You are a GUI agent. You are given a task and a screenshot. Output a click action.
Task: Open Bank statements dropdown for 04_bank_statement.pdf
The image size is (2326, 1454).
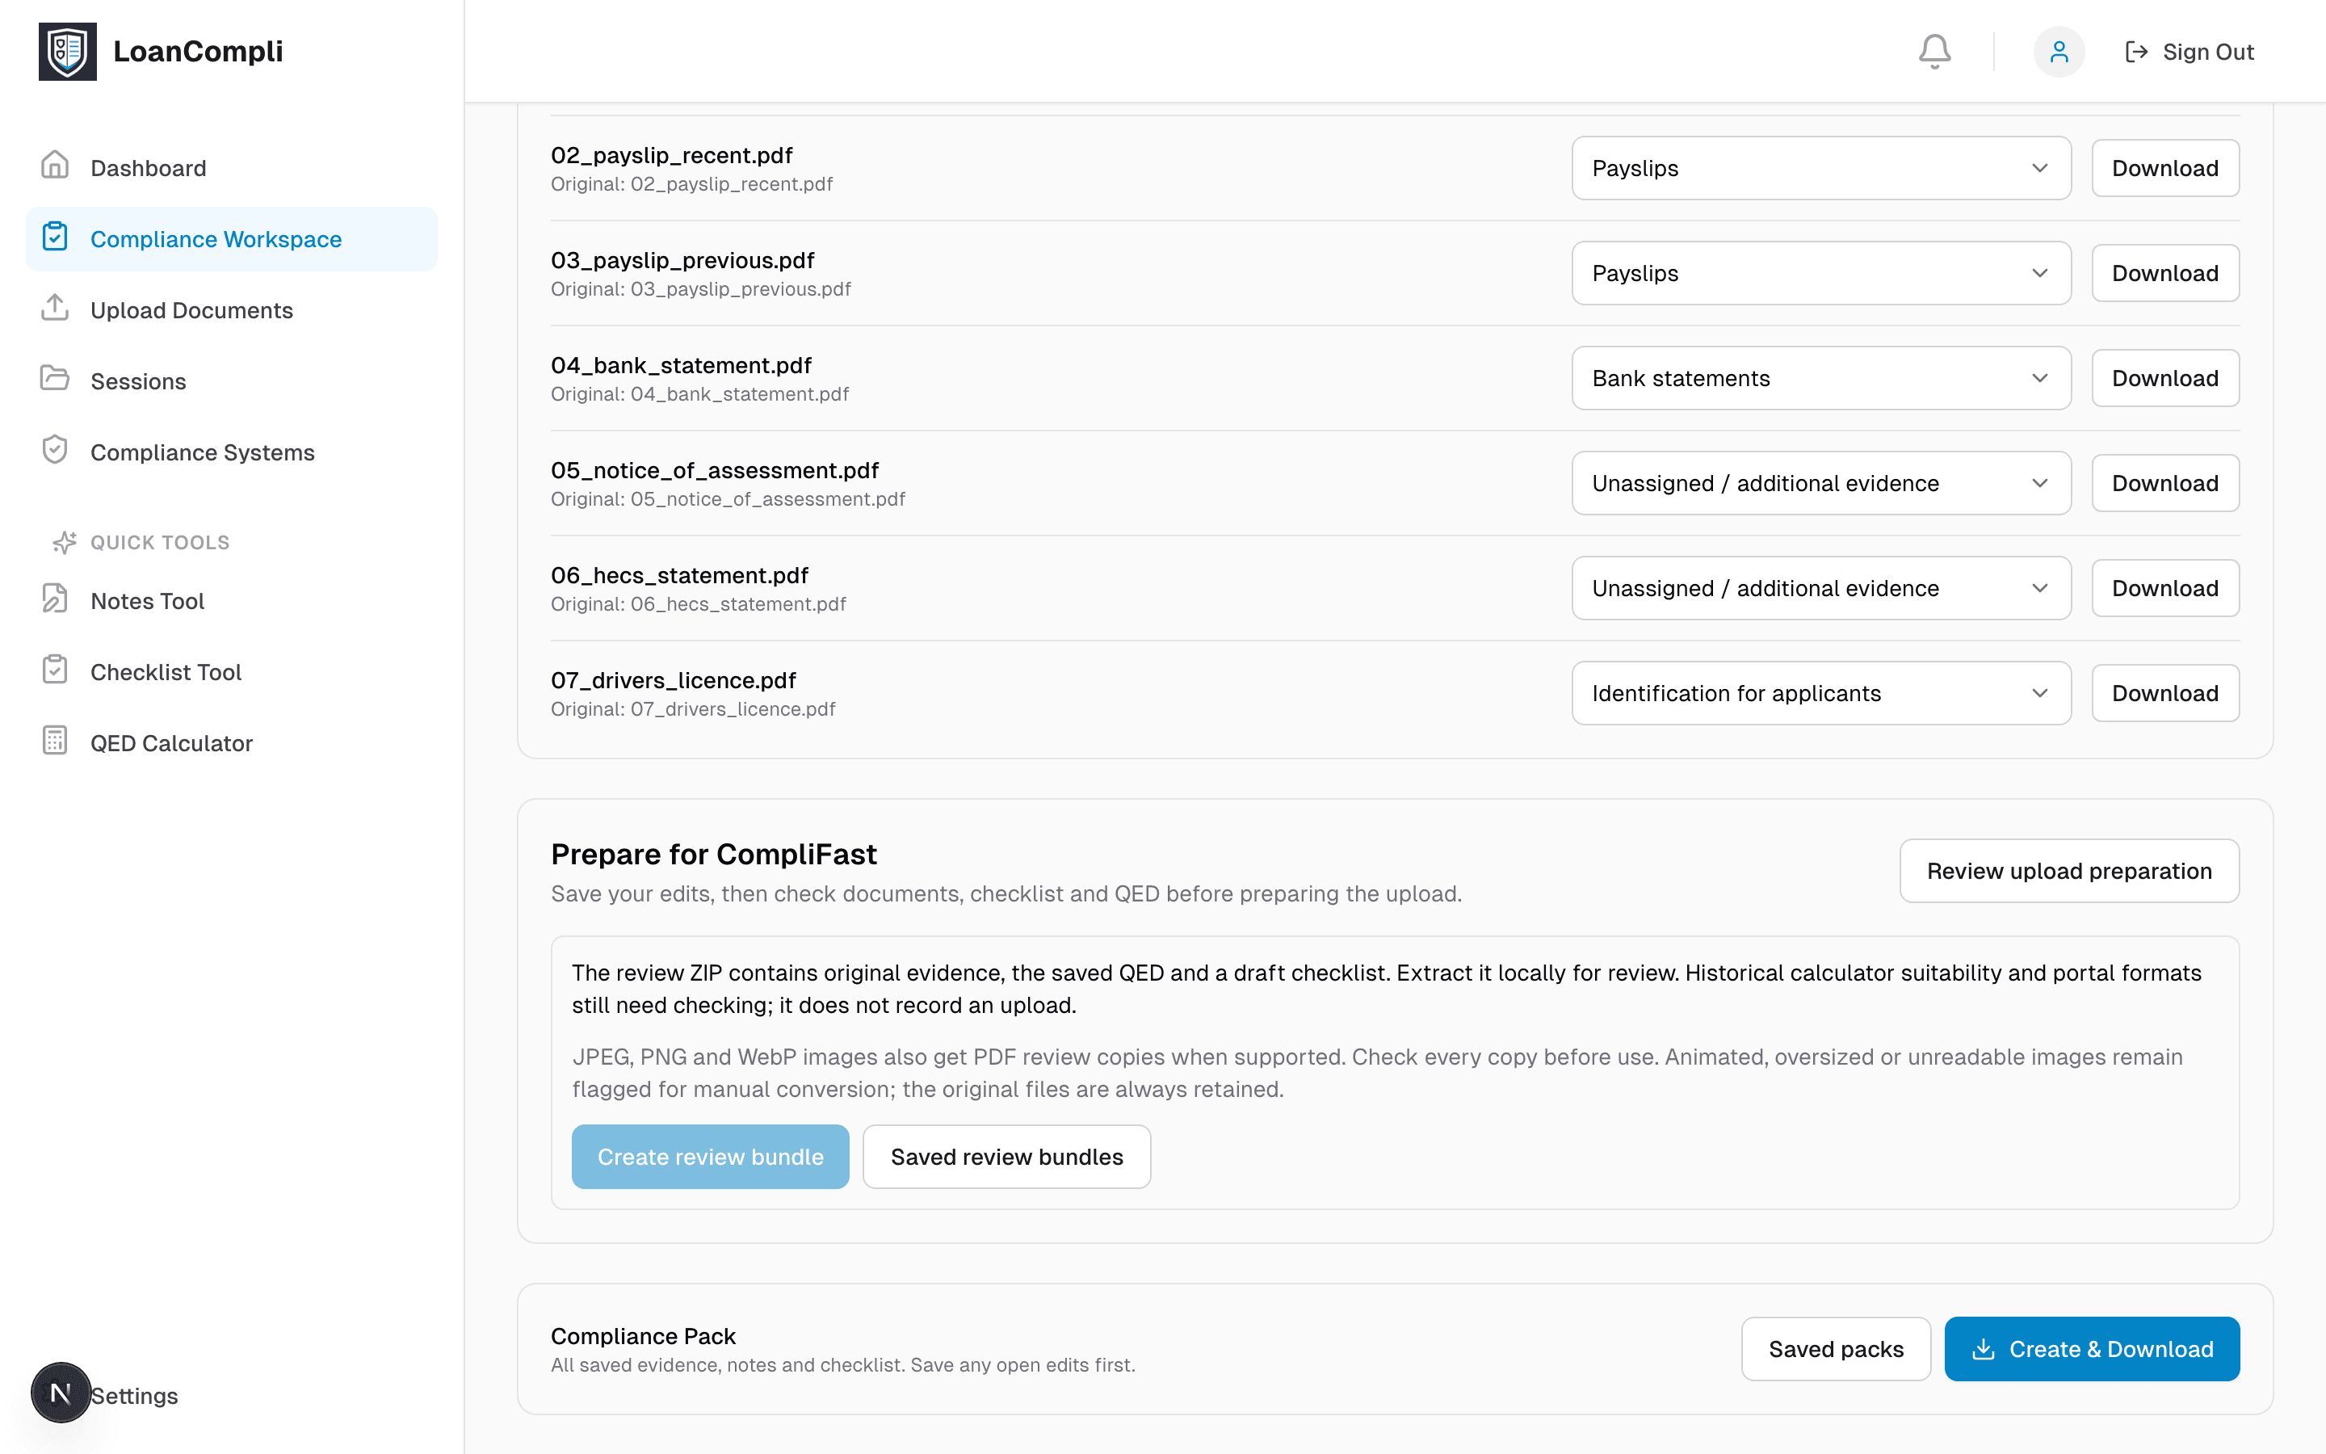[1821, 378]
